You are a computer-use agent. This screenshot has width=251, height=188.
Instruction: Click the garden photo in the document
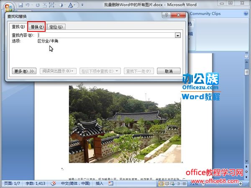[125, 124]
